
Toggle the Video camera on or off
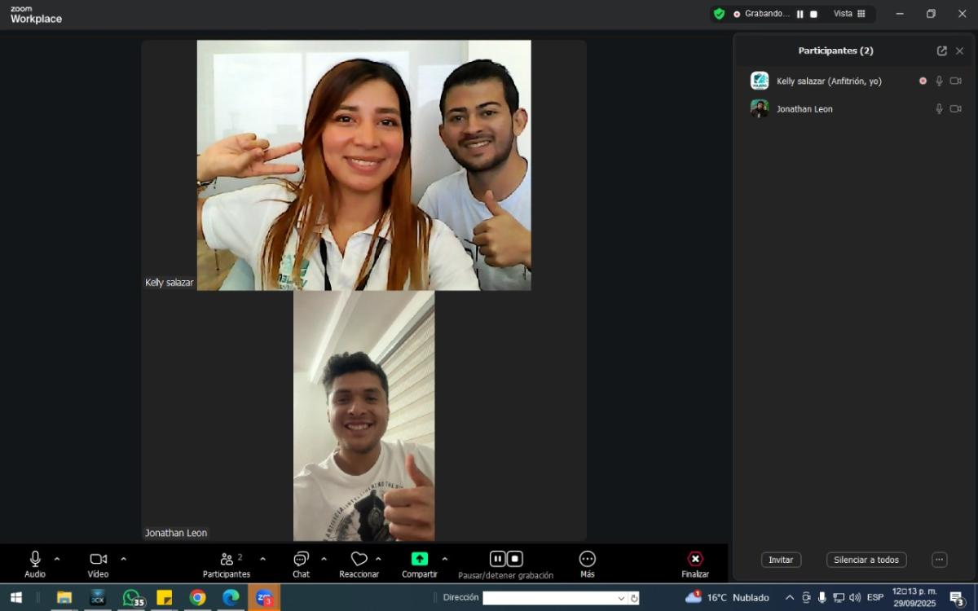tap(98, 559)
